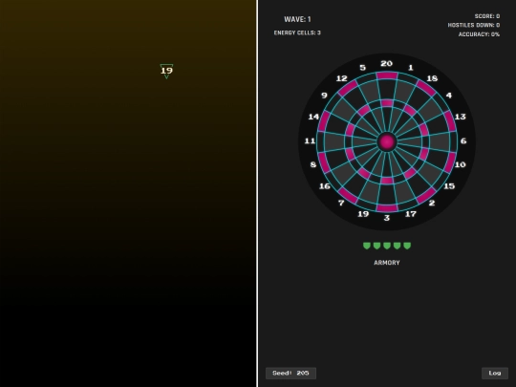Click number 11 on the dartboard rim
Screen dimensions: 516x387
(310, 140)
